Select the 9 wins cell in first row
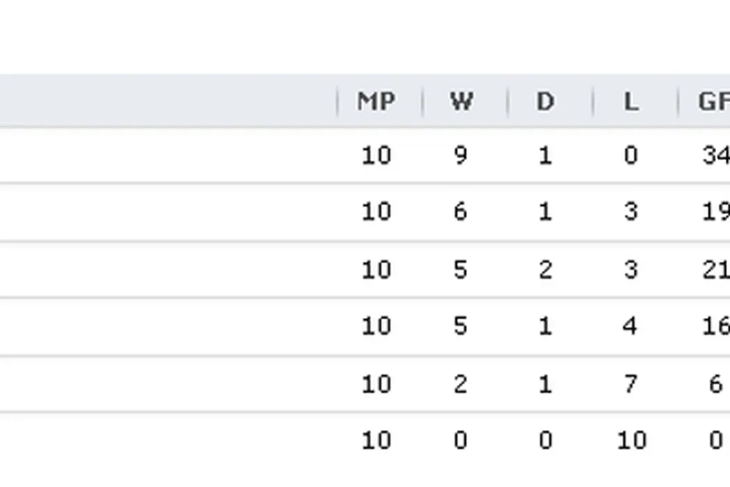The image size is (730, 487). click(x=460, y=155)
